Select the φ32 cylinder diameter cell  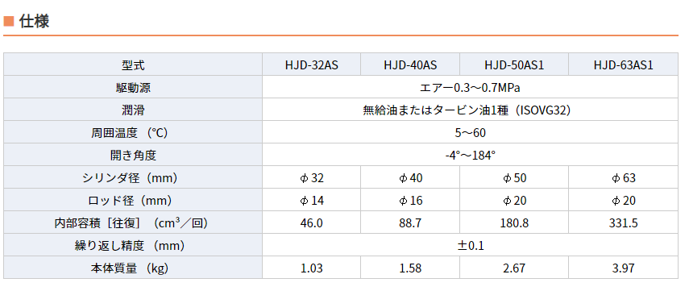coord(312,177)
